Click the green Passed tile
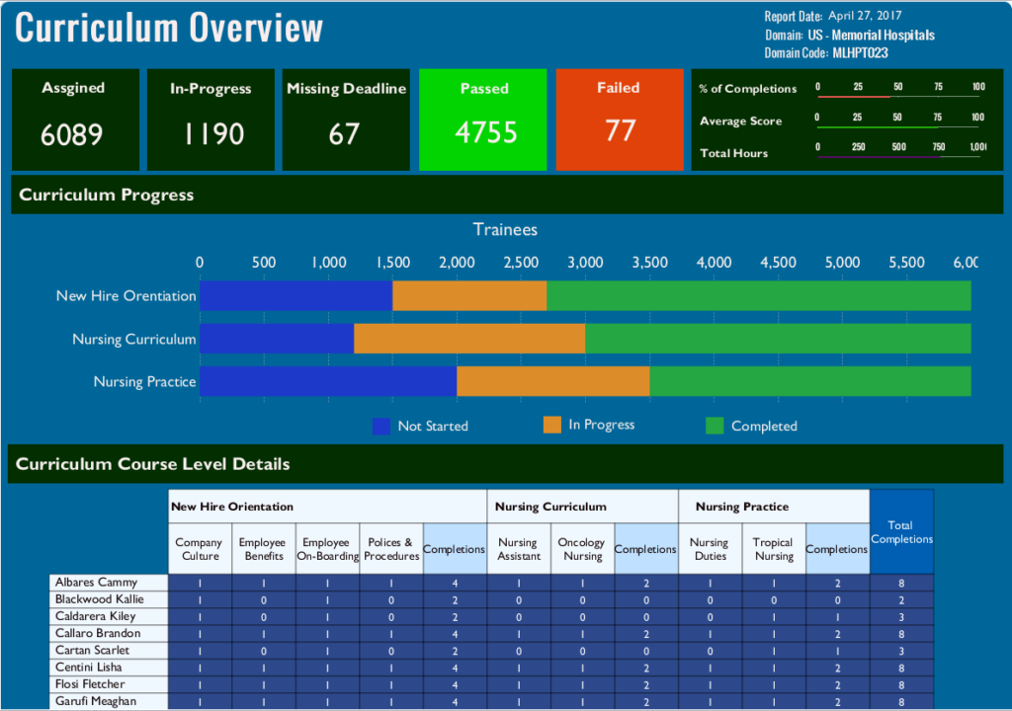The width and height of the screenshot is (1012, 711). pyautogui.click(x=482, y=119)
